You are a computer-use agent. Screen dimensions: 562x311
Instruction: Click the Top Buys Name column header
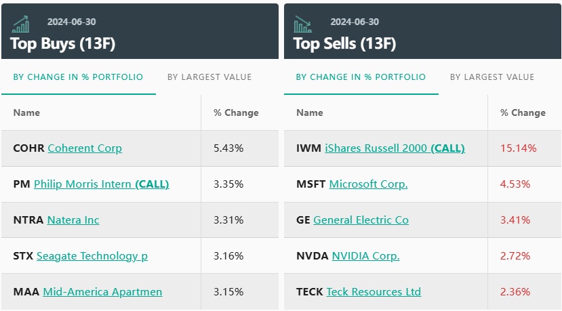pyautogui.click(x=26, y=113)
